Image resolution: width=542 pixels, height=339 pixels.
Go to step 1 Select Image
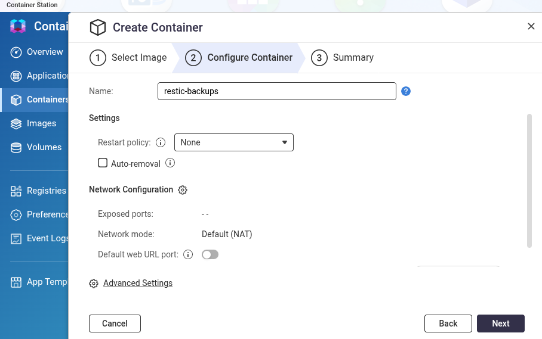point(128,58)
